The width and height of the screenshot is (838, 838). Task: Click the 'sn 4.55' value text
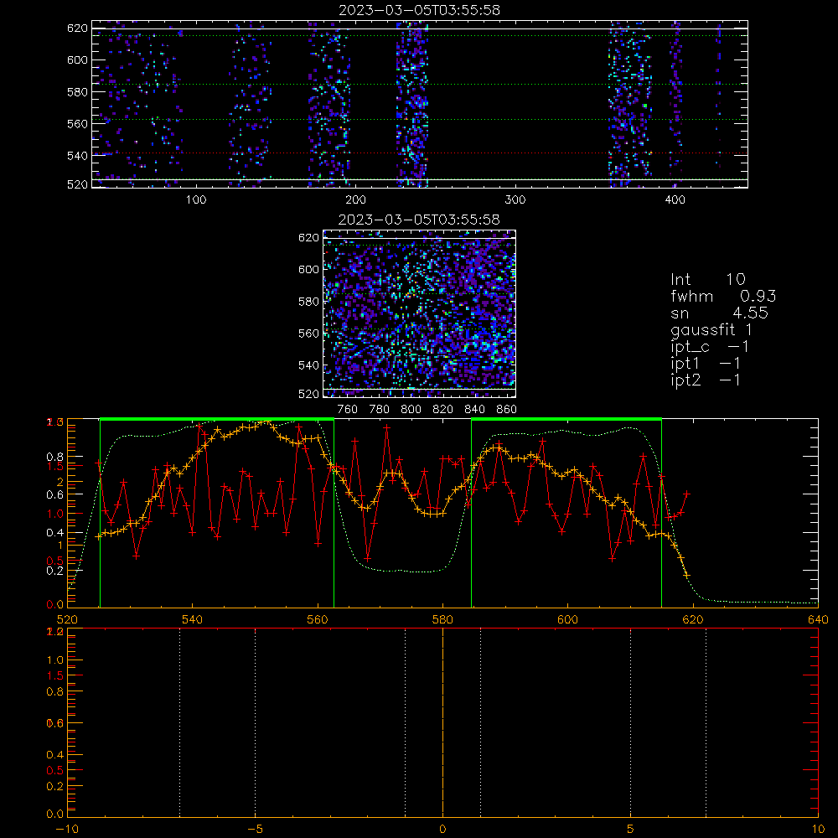[719, 313]
